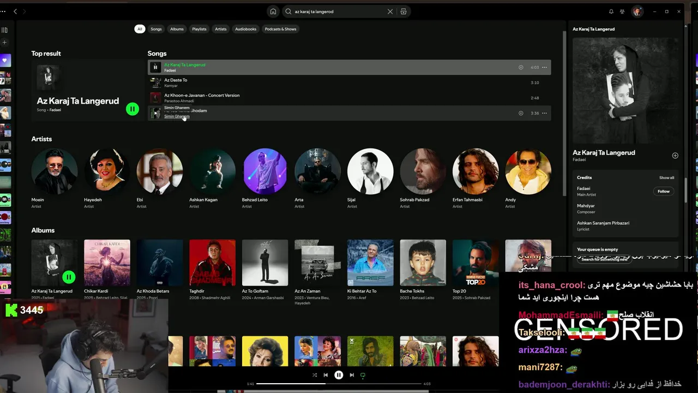Go to Spotify Home
The width and height of the screenshot is (698, 393).
(x=273, y=11)
